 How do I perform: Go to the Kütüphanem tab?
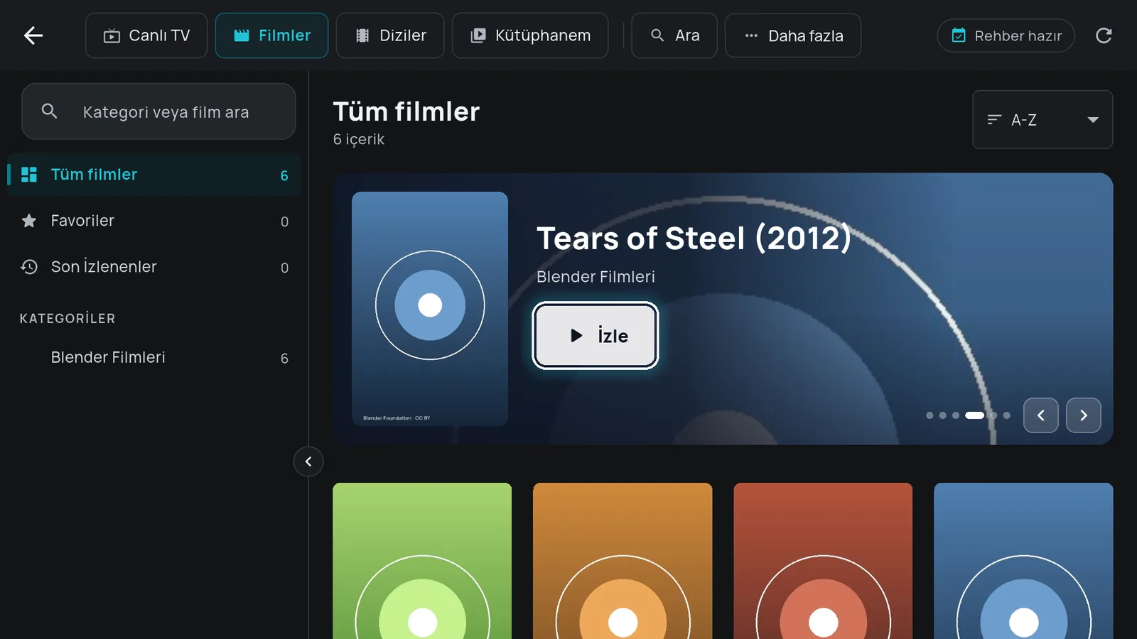coord(530,35)
